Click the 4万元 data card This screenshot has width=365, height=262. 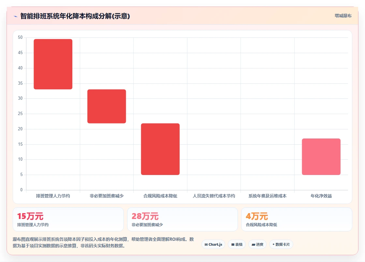[297, 219]
